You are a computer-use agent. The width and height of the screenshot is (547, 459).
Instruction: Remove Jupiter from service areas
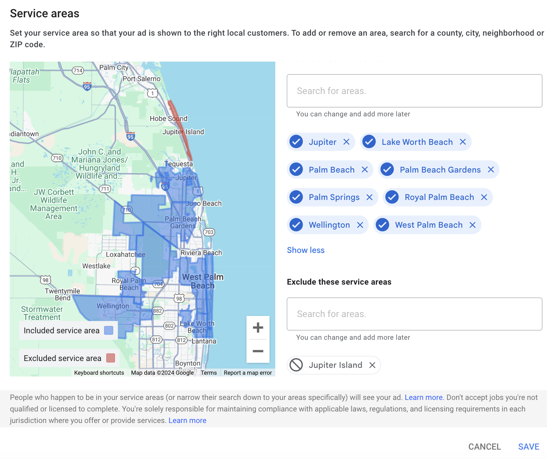pyautogui.click(x=346, y=142)
